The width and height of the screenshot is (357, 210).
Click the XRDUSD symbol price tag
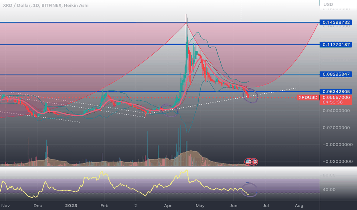click(308, 97)
